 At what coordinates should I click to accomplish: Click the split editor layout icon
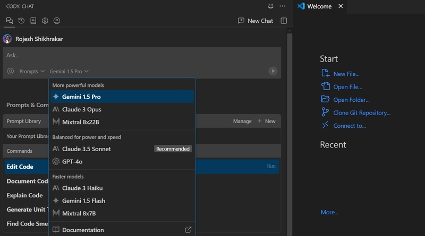click(x=284, y=21)
